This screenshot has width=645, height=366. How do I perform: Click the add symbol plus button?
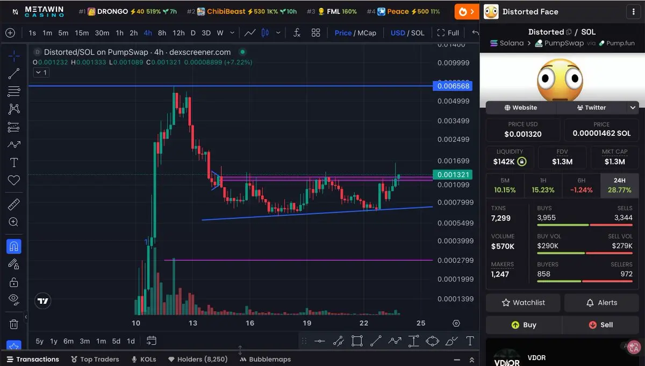10,33
